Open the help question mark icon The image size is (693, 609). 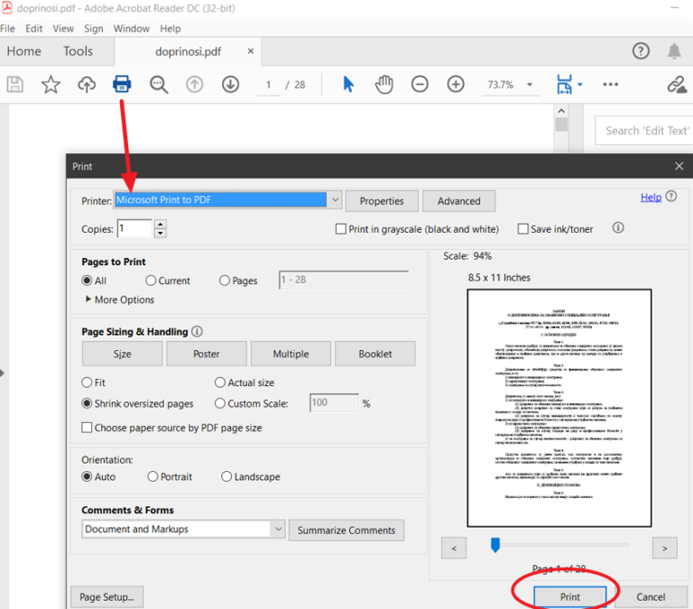tap(641, 51)
